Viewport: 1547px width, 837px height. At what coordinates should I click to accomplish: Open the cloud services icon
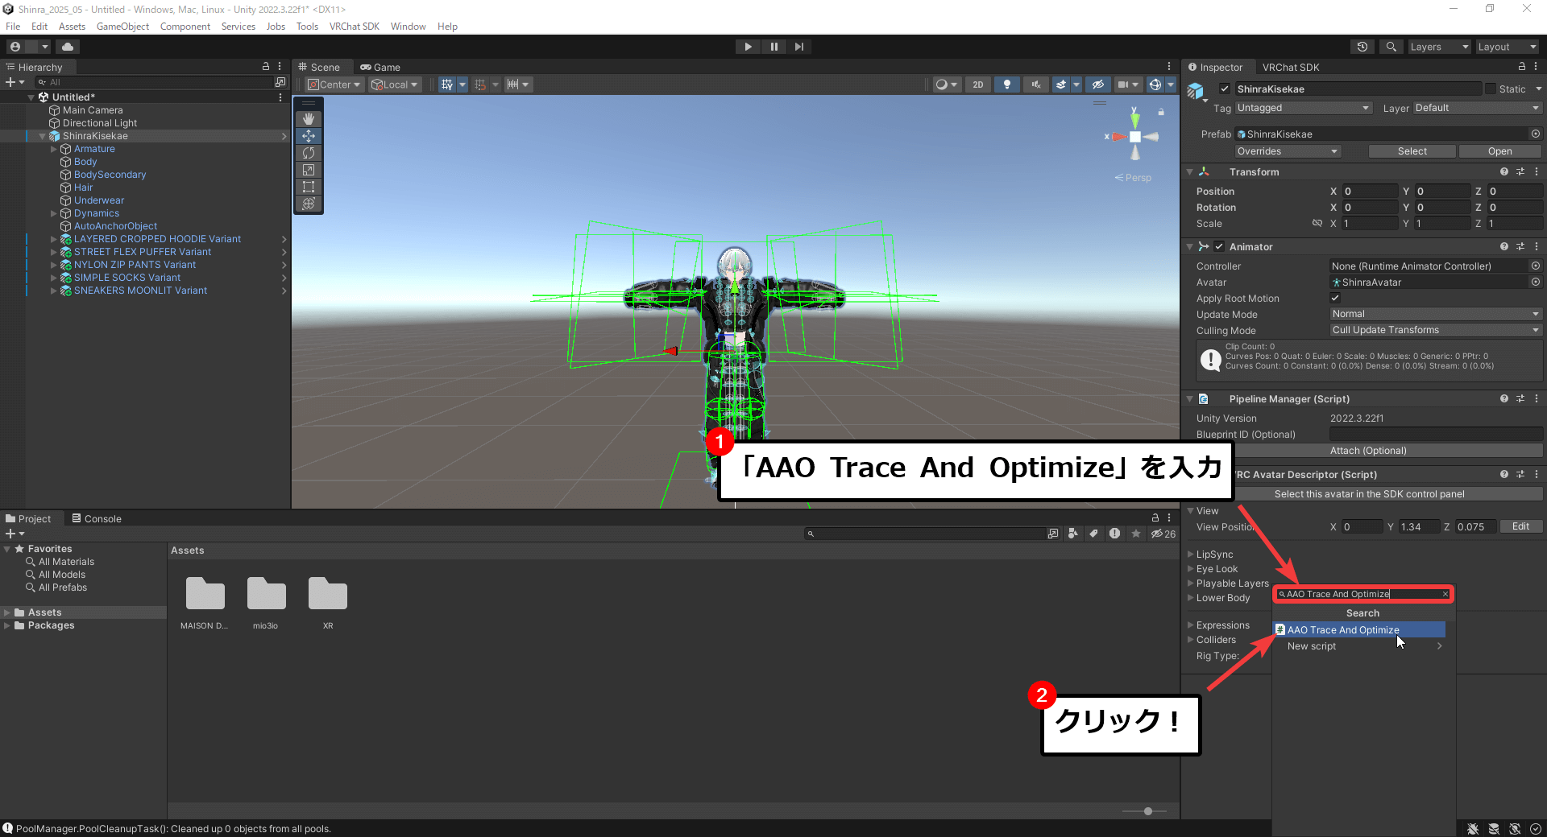tap(68, 47)
